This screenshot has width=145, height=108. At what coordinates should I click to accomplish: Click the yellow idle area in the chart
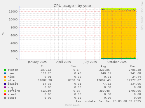[x=118, y=34]
